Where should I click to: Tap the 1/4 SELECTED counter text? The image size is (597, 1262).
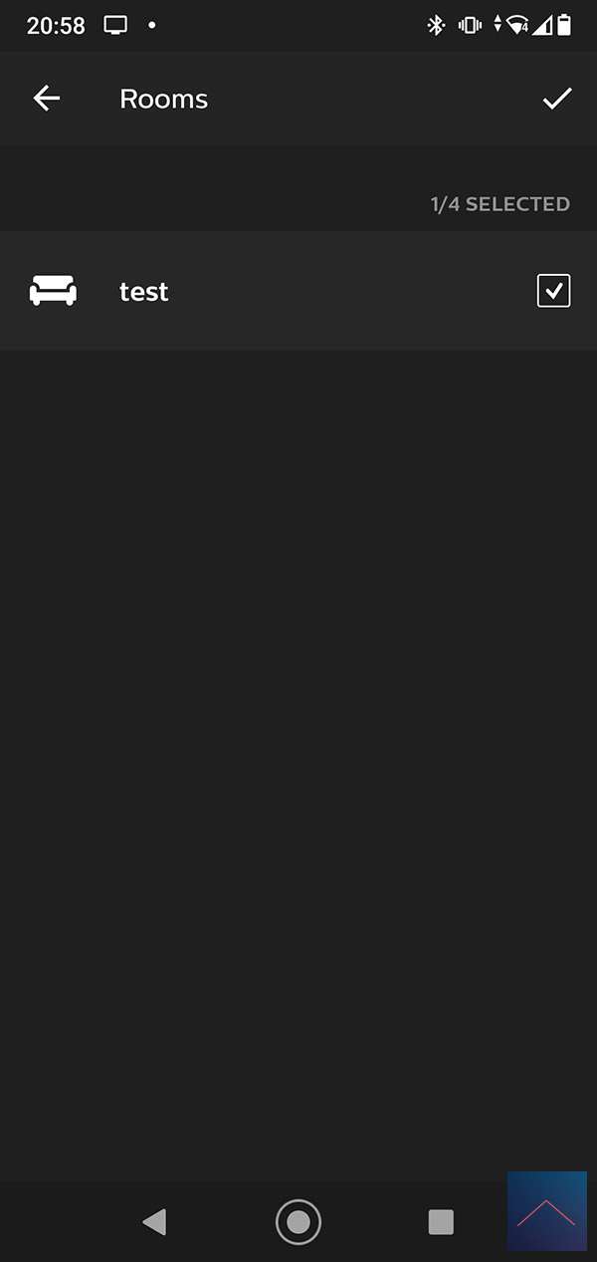click(x=500, y=204)
